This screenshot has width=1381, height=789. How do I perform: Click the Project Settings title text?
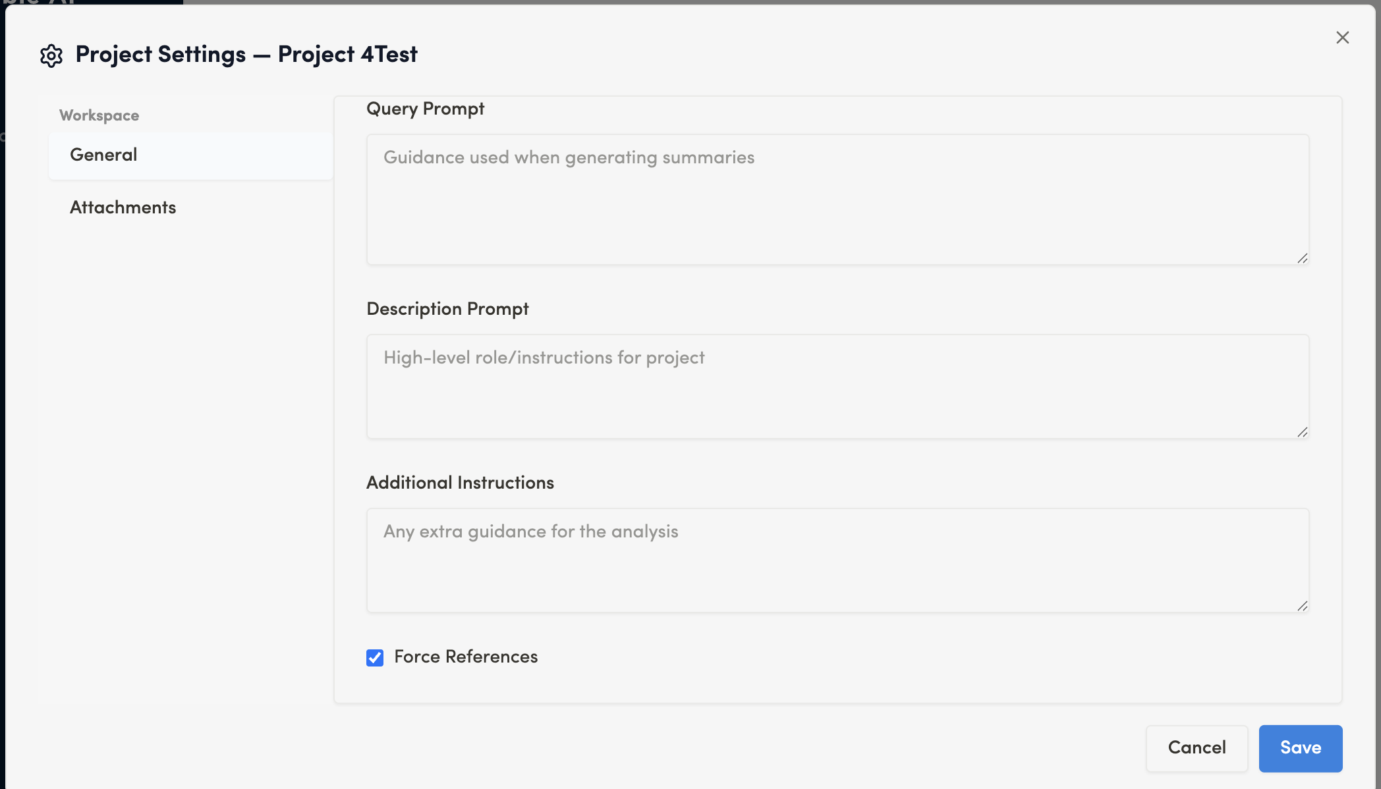pos(160,54)
